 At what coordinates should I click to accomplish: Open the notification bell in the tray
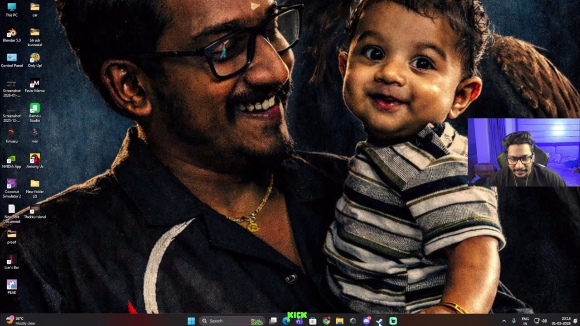575,321
